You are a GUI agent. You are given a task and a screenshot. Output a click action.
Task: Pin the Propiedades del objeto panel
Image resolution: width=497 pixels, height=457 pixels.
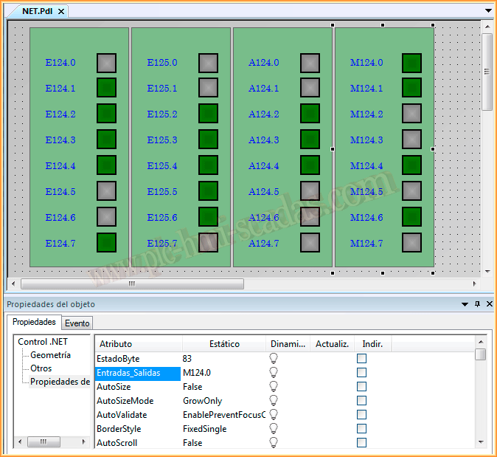pos(477,304)
